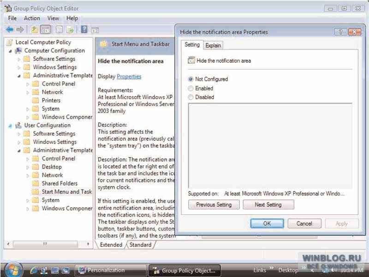
Task: Collapse the Computer Configuration node
Action: pos(10,51)
